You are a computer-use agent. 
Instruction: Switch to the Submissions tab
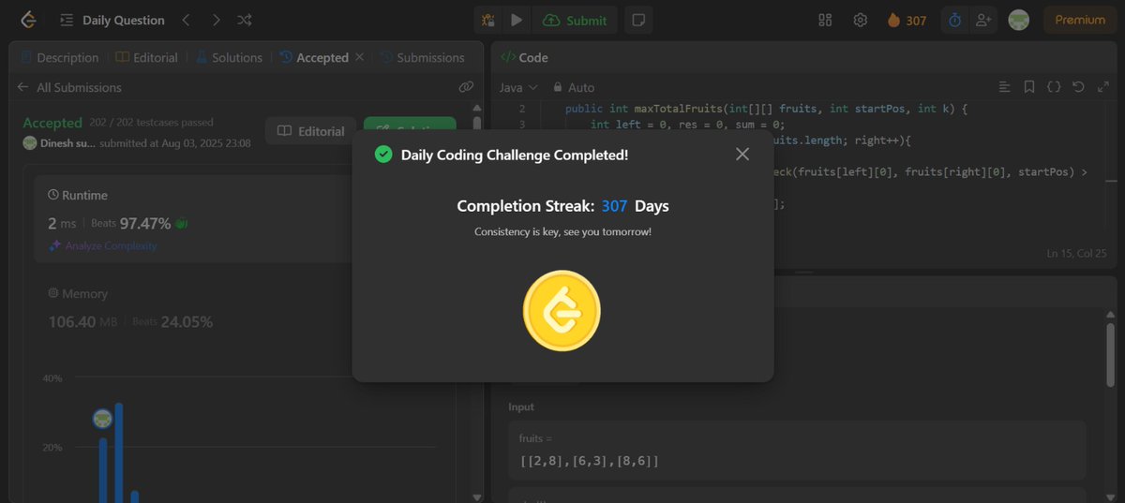click(x=422, y=57)
